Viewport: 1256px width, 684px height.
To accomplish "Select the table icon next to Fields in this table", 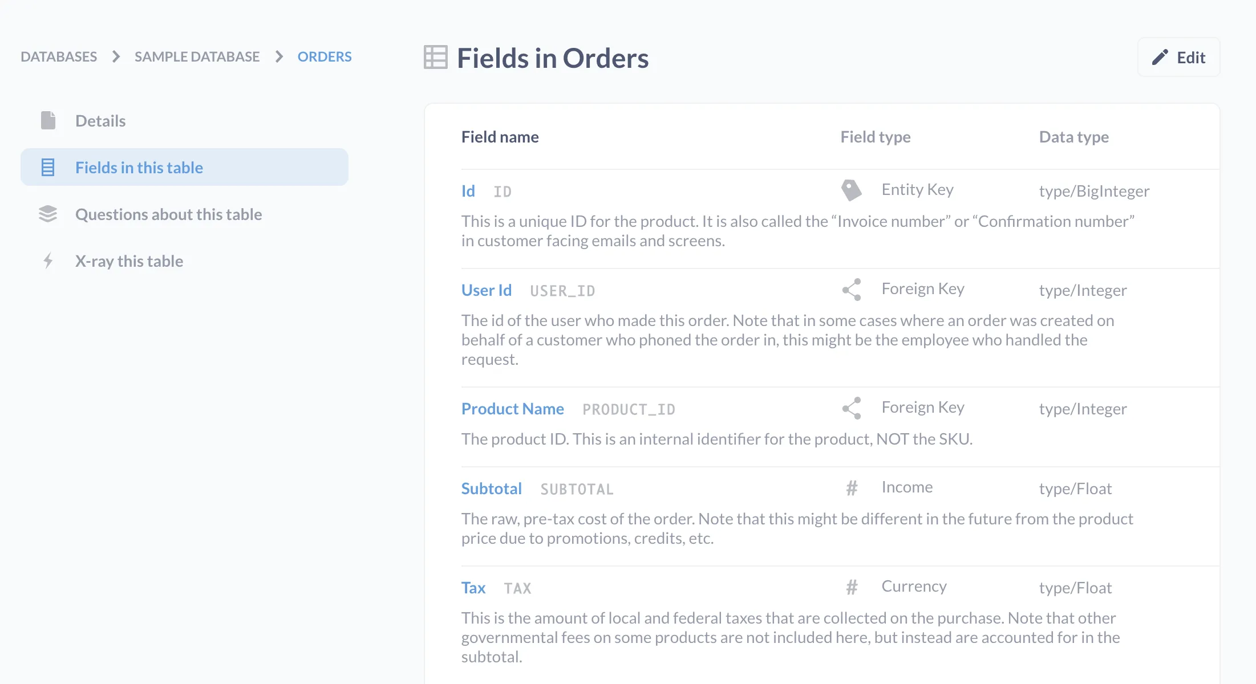I will click(x=48, y=167).
